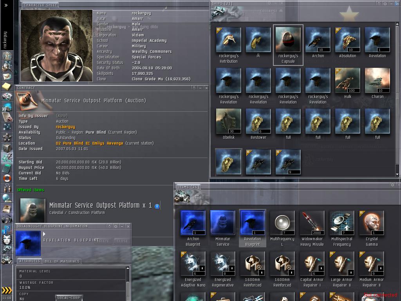The height and width of the screenshot is (301, 401).
Task: Select Capital Armor Repairer I item
Action: pyautogui.click(x=312, y=269)
